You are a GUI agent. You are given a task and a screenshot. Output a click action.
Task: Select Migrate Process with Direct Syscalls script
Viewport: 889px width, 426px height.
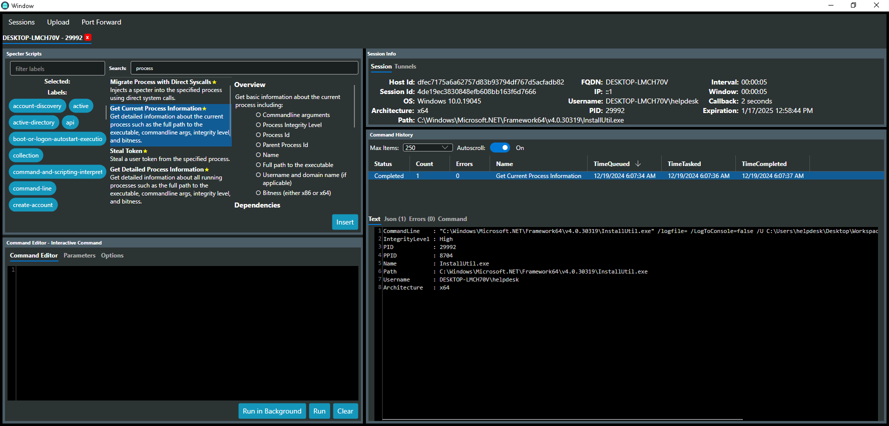(x=170, y=90)
